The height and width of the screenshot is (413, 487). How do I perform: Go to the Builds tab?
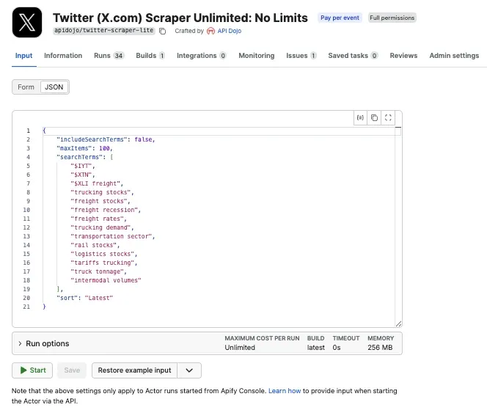150,56
